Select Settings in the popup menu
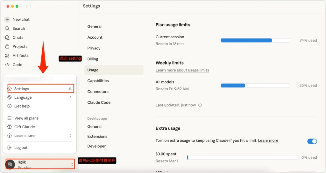The width and height of the screenshot is (326, 173). 22,89
